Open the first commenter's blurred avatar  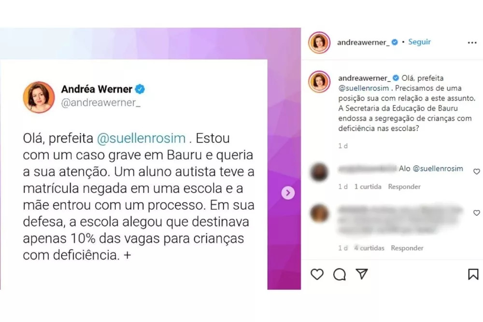pyautogui.click(x=319, y=171)
